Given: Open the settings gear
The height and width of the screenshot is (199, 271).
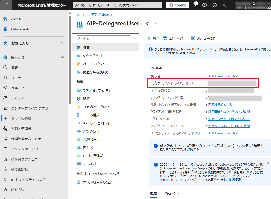Looking at the screenshot, I should point(204,5).
